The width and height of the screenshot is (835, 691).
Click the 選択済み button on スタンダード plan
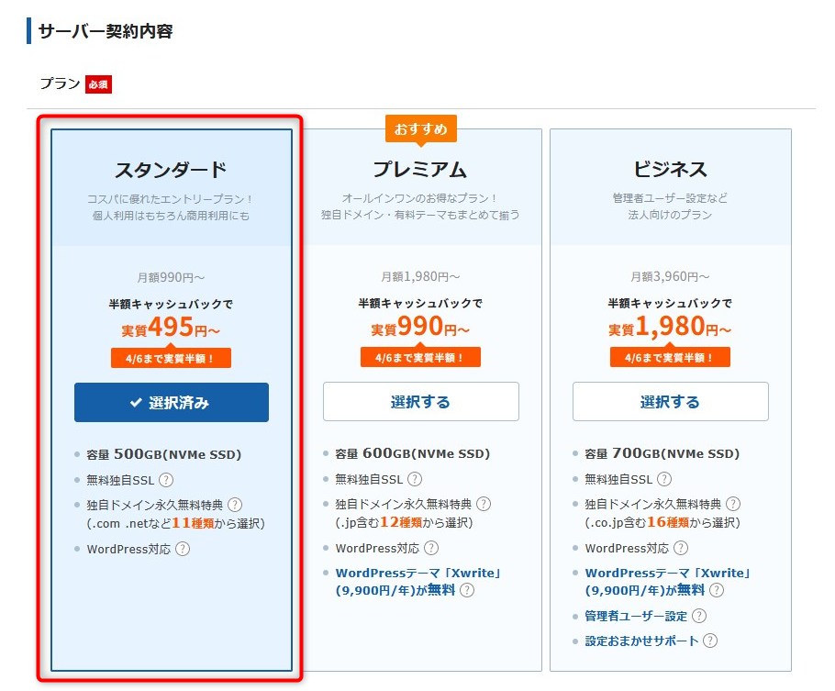(172, 403)
